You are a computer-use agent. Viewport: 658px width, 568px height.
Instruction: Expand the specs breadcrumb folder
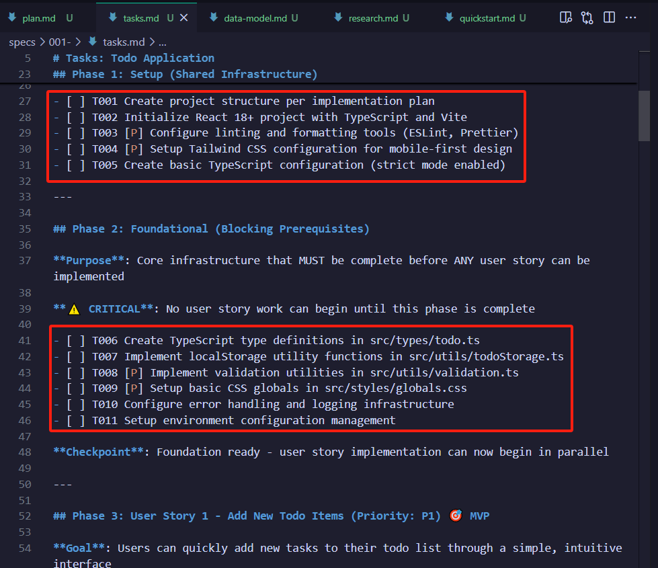click(22, 42)
